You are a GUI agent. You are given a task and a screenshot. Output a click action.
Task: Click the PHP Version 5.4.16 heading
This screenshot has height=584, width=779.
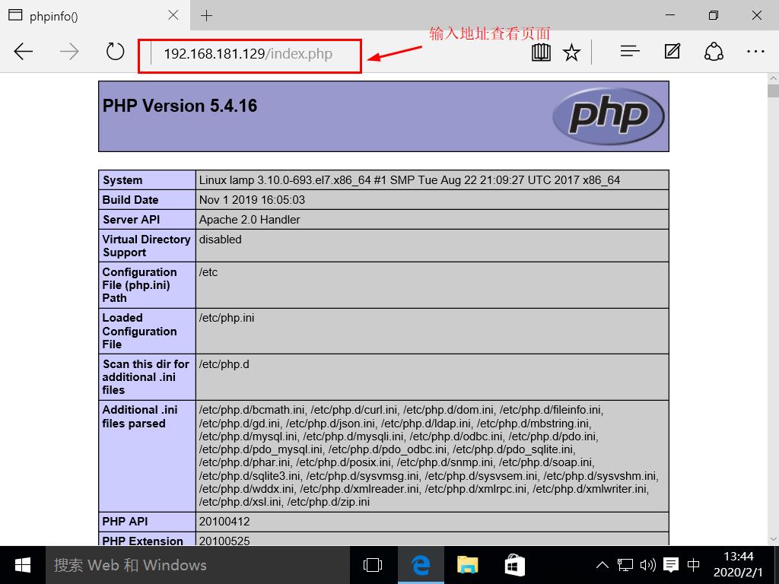click(180, 106)
